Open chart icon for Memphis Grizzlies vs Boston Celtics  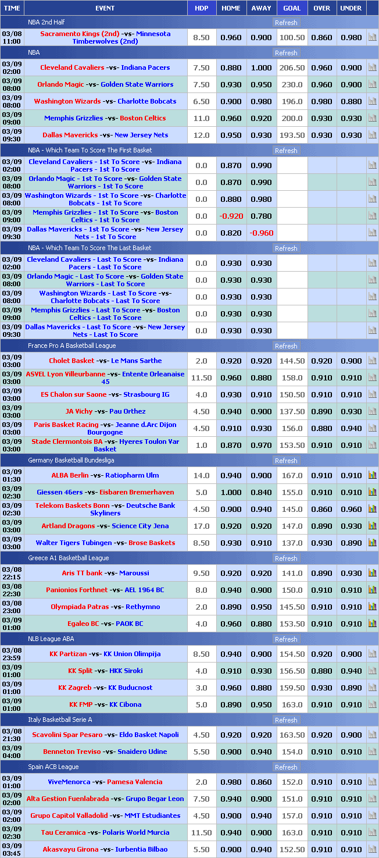[x=373, y=118]
